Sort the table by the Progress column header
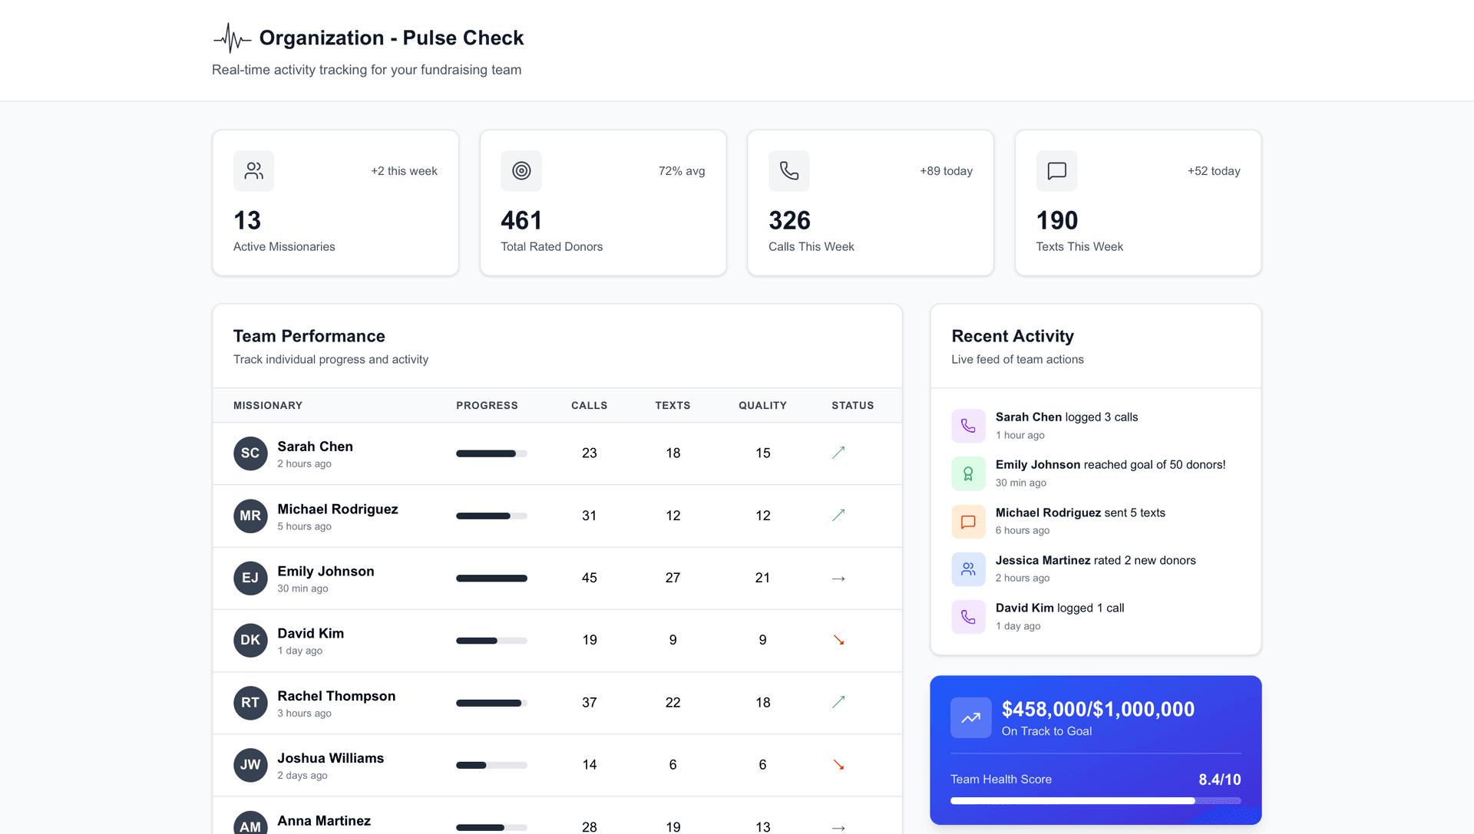1474x834 pixels. coord(487,405)
